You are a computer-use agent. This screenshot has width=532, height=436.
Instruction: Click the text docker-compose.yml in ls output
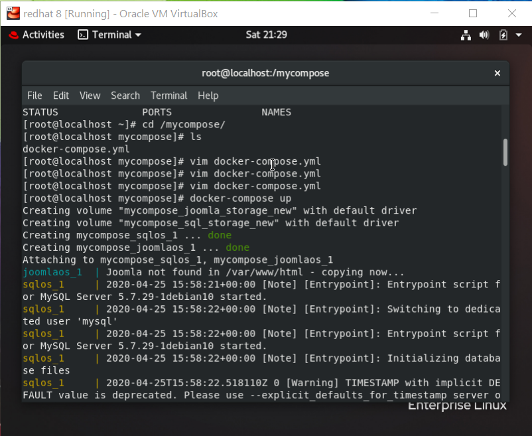point(76,149)
